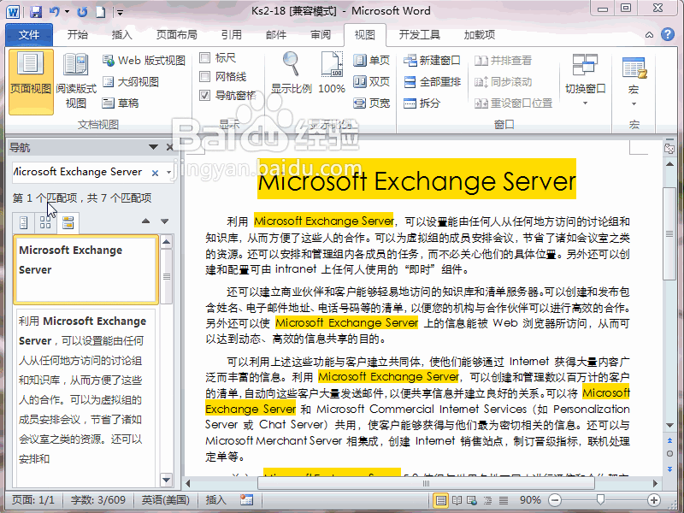
Task: Click document vertical scrollbar up arrow
Action: click(x=669, y=164)
